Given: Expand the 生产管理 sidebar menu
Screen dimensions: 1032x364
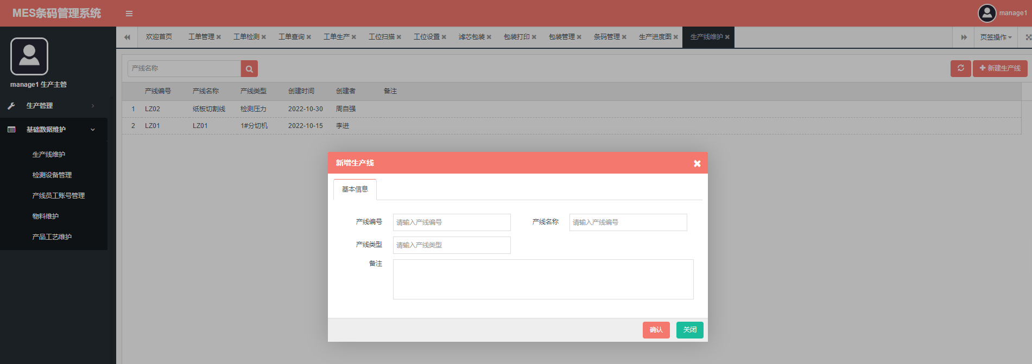Looking at the screenshot, I should pyautogui.click(x=54, y=106).
